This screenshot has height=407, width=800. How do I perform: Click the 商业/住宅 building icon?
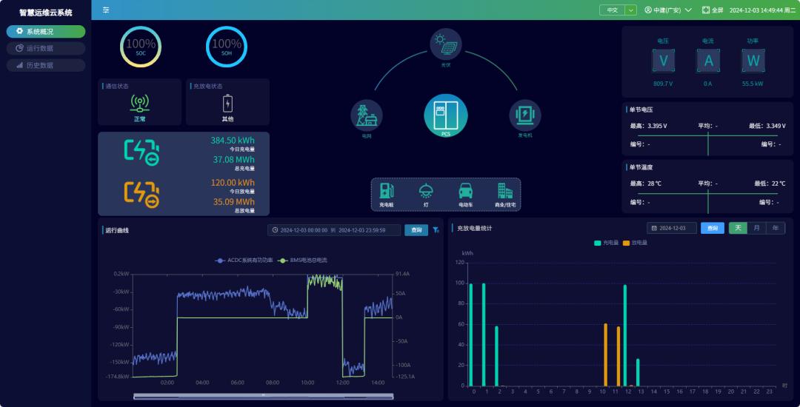click(505, 191)
